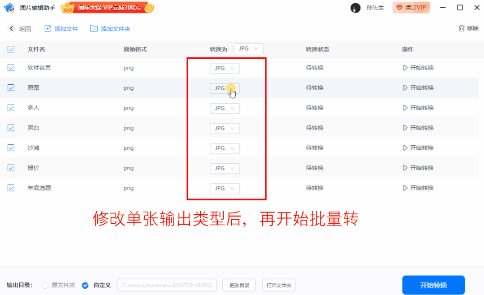Uncheck the 多人 file checkbox

11,108
